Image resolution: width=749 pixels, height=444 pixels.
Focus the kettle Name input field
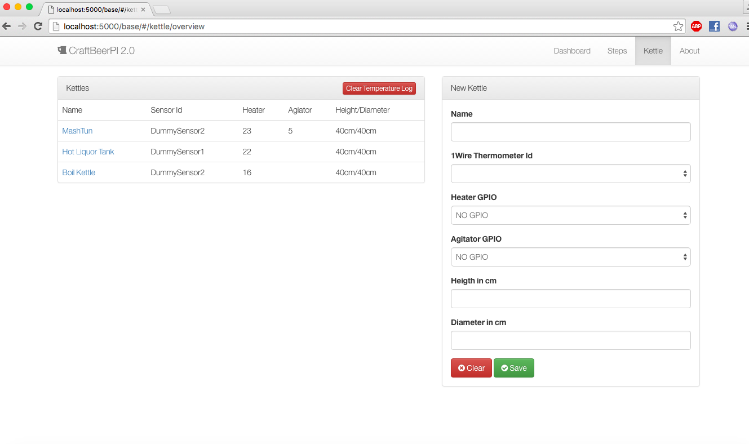tap(570, 132)
